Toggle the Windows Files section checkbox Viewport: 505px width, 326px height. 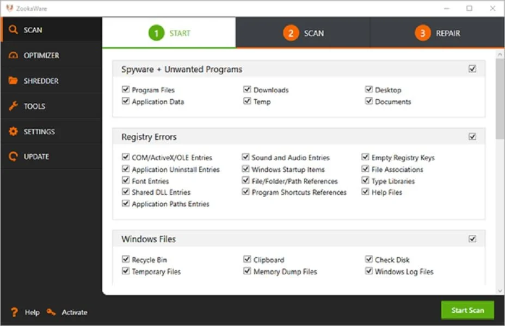(472, 239)
